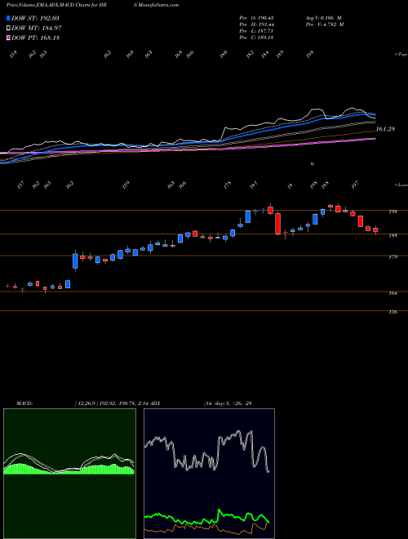
Task: Click the 161.28 moving average label
Action: tap(385, 129)
